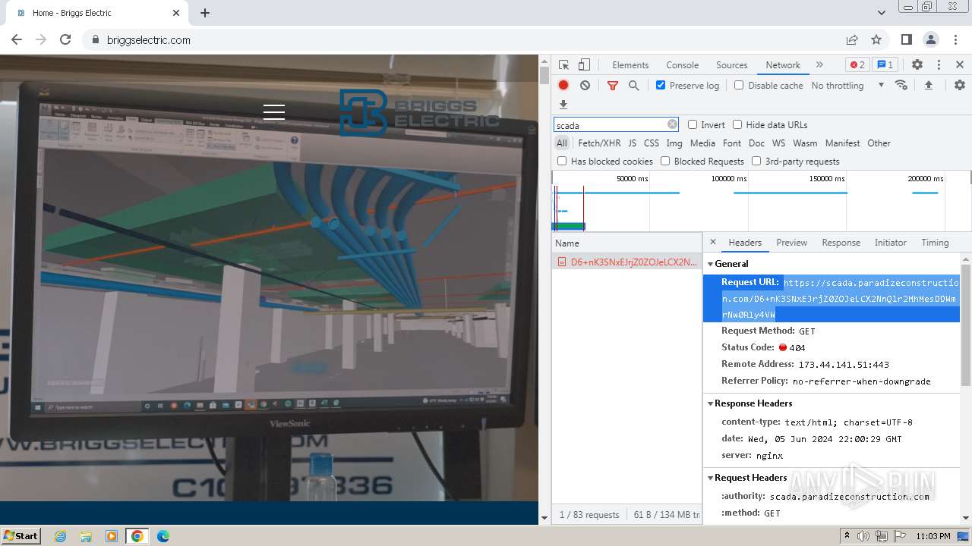Viewport: 972px width, 546px height.
Task: Open network search magnifier
Action: [634, 86]
